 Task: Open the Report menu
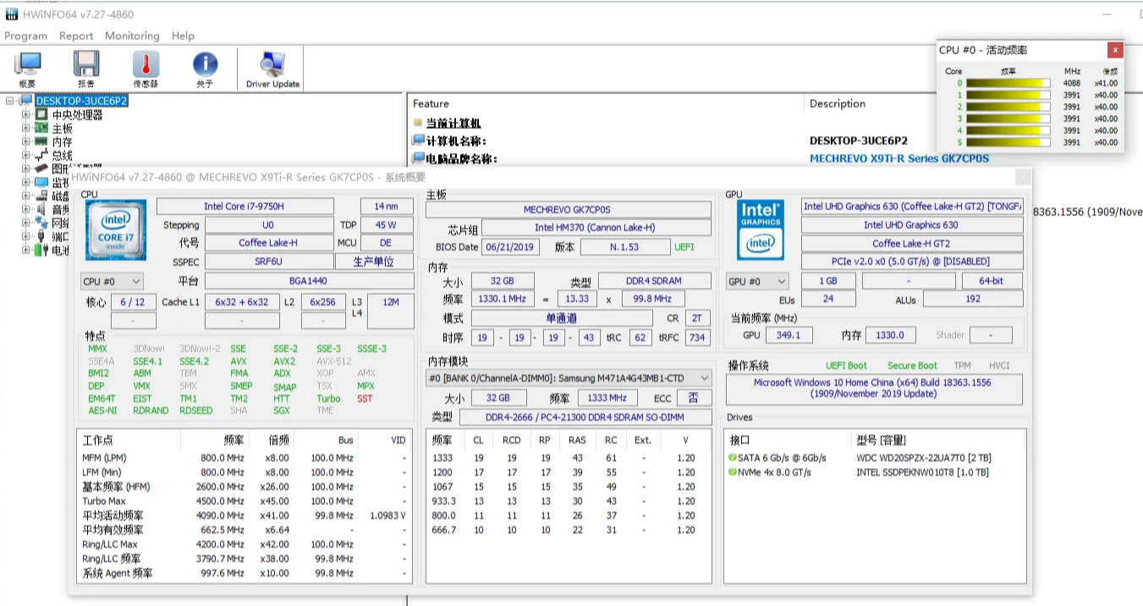(76, 36)
